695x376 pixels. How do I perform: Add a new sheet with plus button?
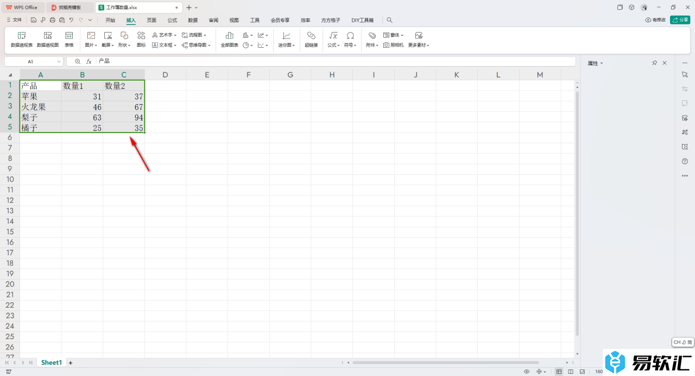click(x=71, y=362)
